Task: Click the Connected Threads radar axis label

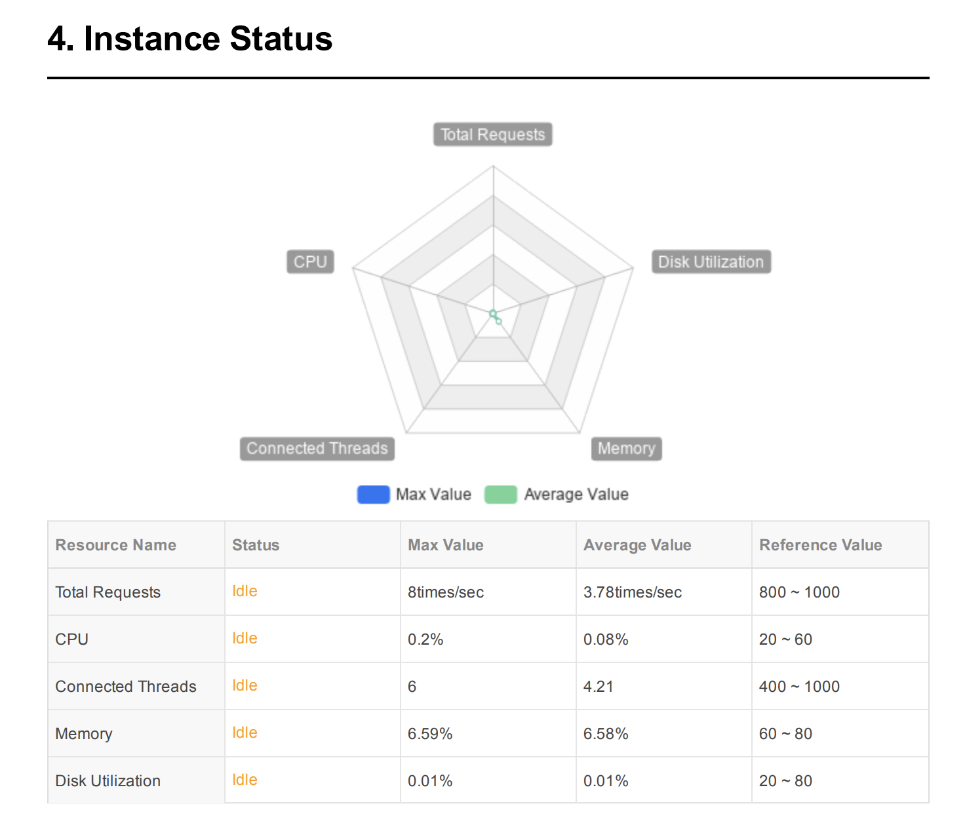Action: coord(317,449)
